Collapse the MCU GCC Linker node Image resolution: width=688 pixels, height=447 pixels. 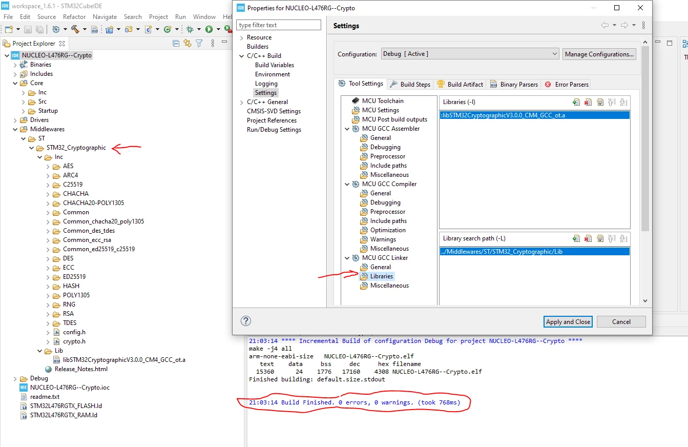pyautogui.click(x=347, y=258)
